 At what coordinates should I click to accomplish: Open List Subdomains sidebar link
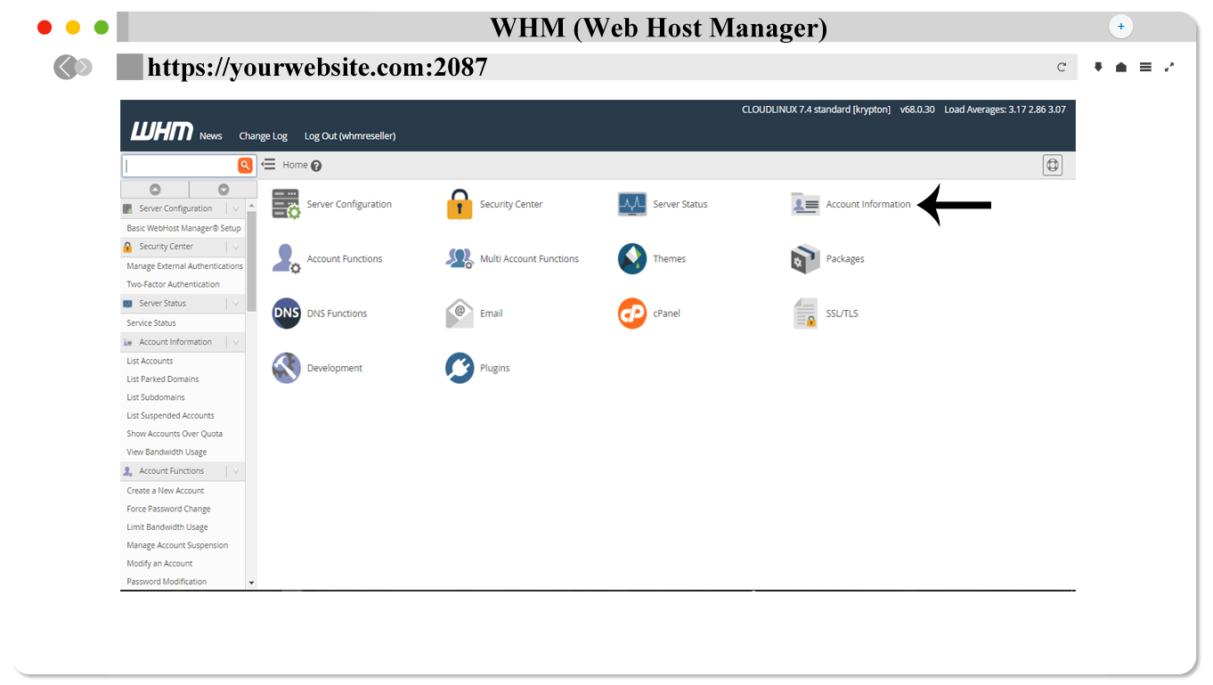[x=156, y=397]
